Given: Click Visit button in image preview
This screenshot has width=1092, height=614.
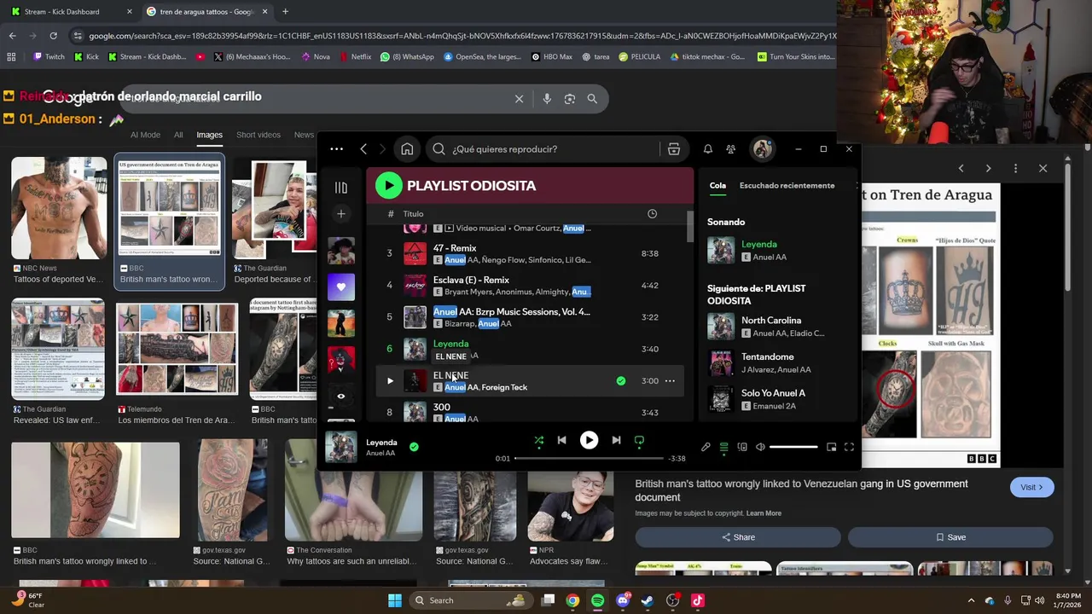Looking at the screenshot, I should tap(1032, 488).
